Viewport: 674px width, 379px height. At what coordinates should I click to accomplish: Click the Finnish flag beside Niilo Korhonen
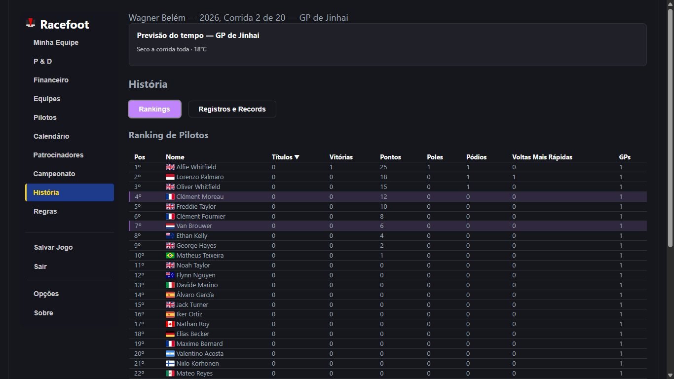[x=170, y=364]
